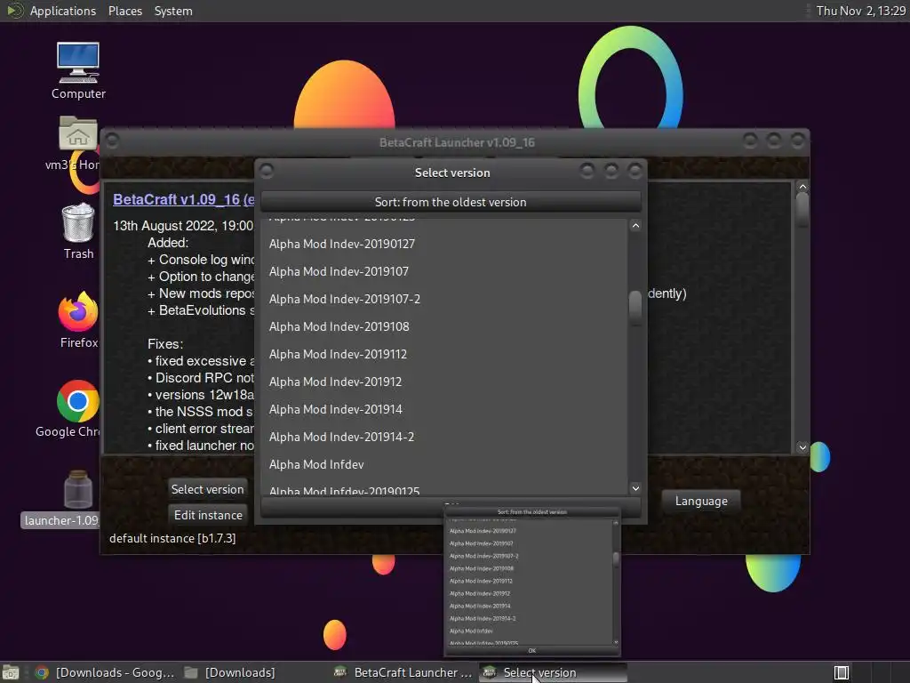Open the vm3's Home folder icon
The height and width of the screenshot is (683, 910).
point(78,143)
